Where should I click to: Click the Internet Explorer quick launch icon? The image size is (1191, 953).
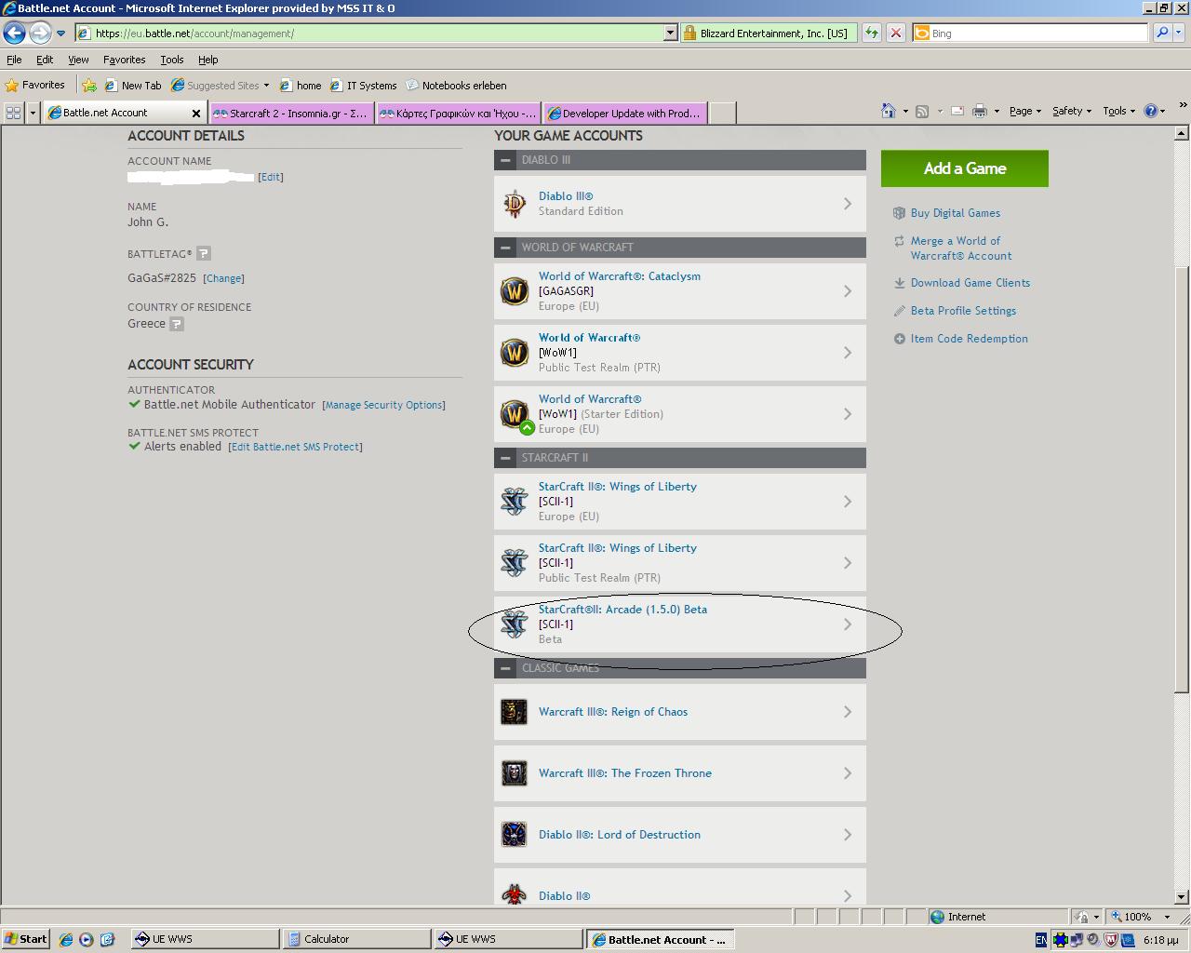point(66,939)
